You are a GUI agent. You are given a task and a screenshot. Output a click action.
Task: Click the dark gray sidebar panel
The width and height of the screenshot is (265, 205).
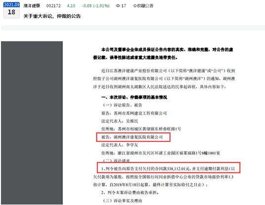click(32, 123)
